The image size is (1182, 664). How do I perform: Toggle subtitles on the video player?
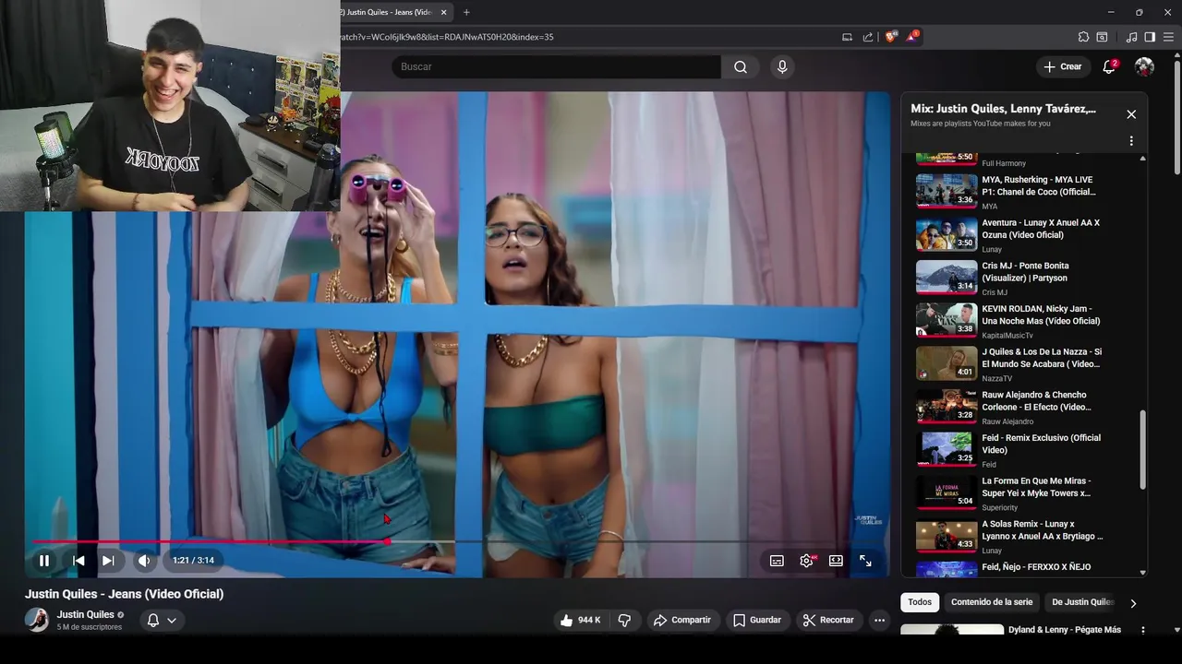coord(778,561)
